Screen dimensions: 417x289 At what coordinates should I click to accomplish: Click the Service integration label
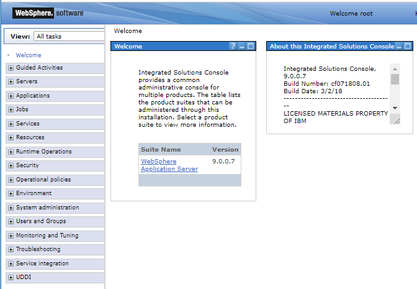[x=42, y=264]
